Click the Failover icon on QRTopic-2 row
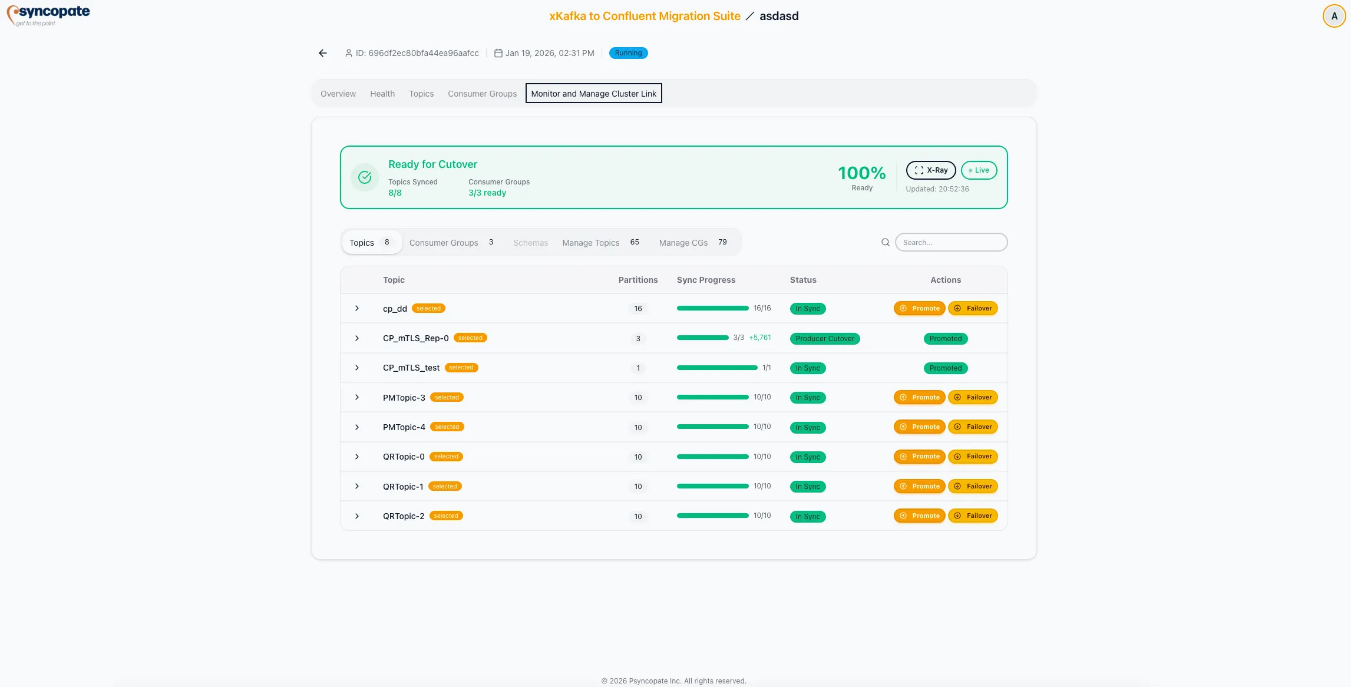The height and width of the screenshot is (687, 1351). pos(957,516)
